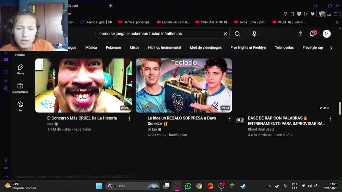Open options for "El Concurso Más CRUEL" video
342x192 pixels.
click(x=130, y=119)
